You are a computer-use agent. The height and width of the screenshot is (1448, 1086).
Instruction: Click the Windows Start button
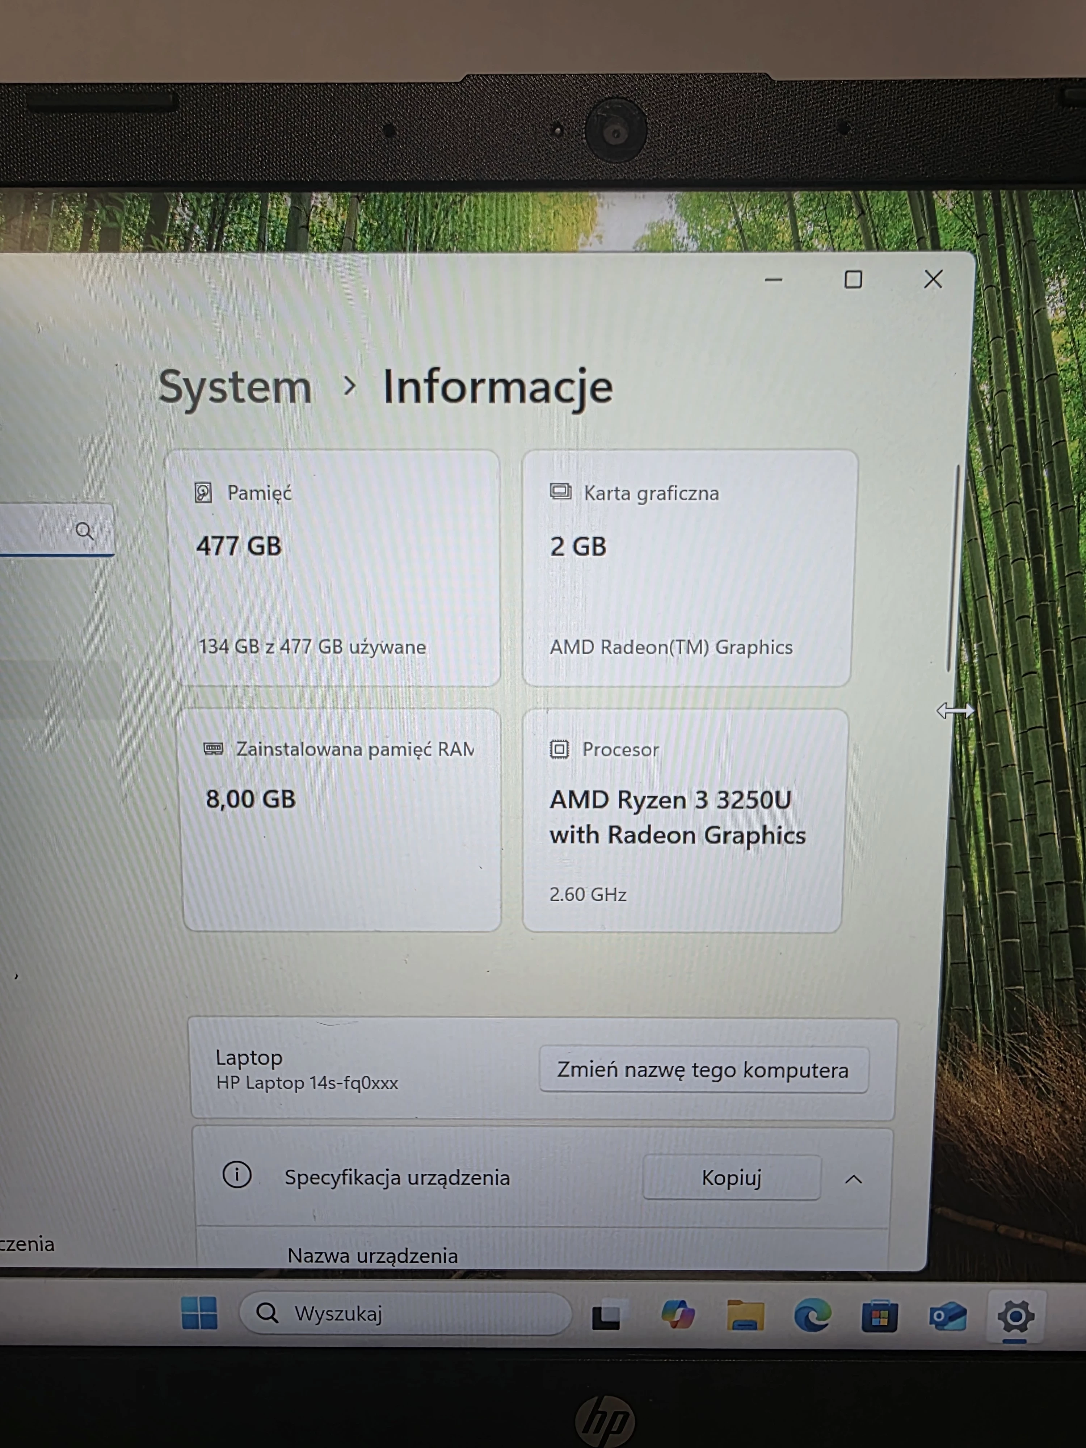(x=199, y=1313)
